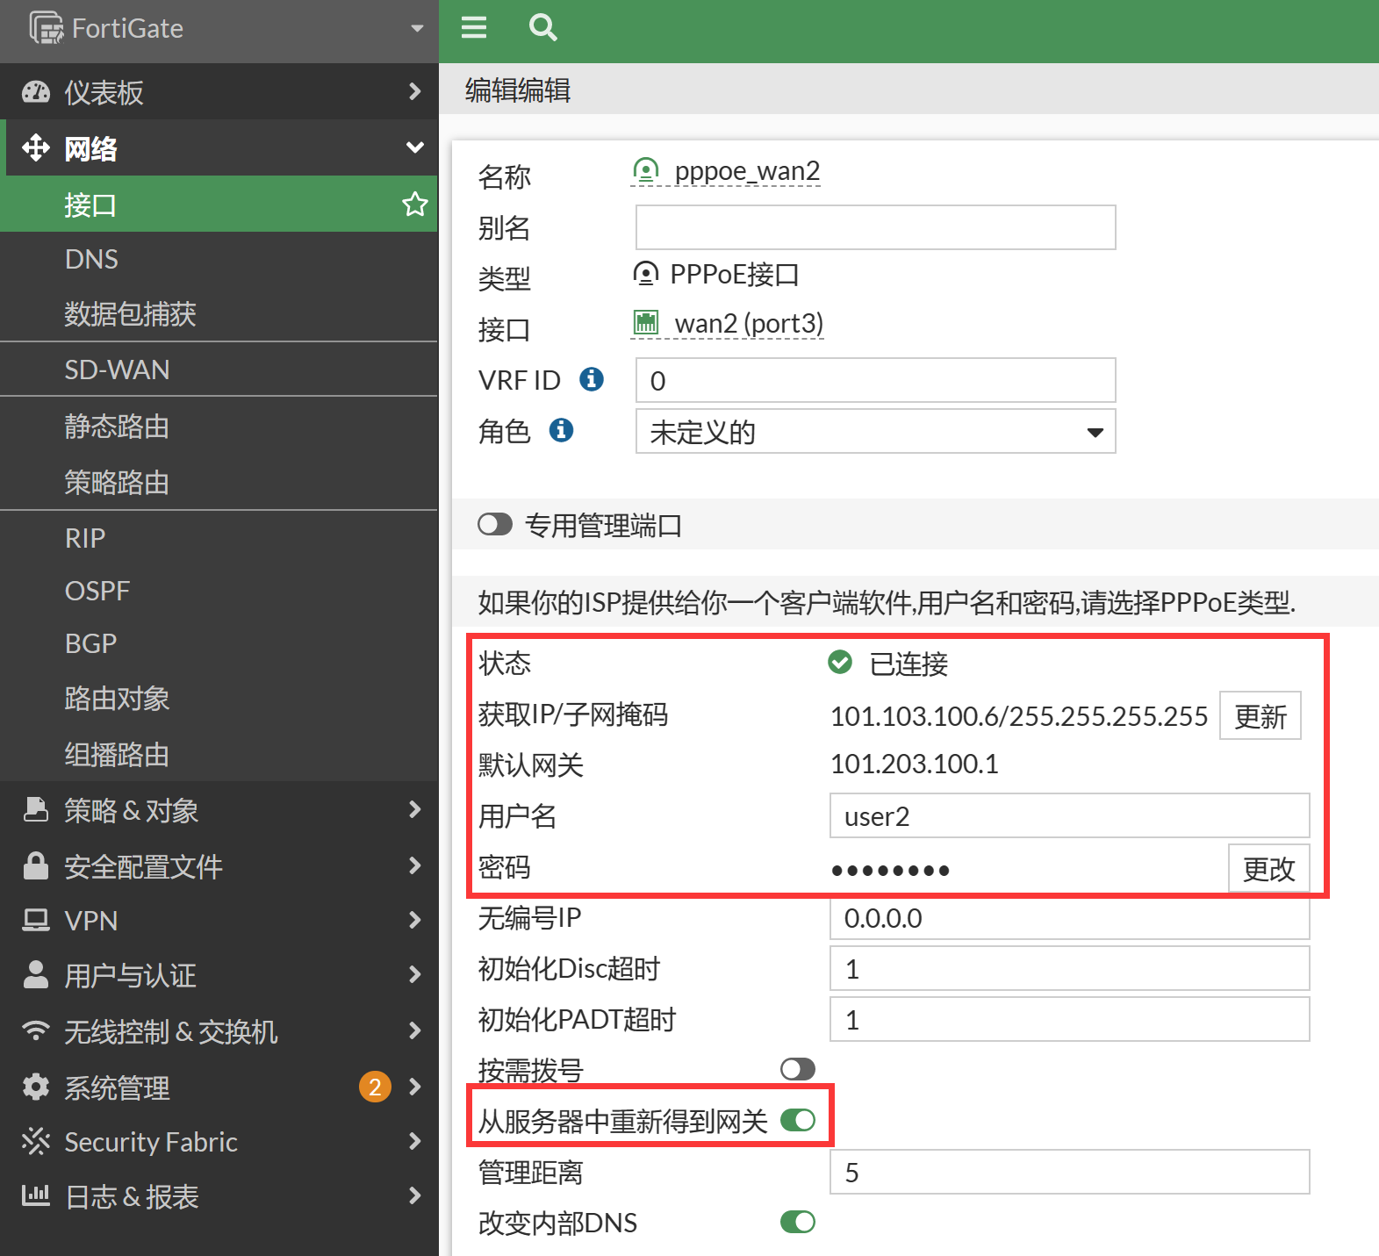This screenshot has width=1379, height=1256.
Task: Open the FortiGate device dropdown arrow
Action: click(x=417, y=29)
